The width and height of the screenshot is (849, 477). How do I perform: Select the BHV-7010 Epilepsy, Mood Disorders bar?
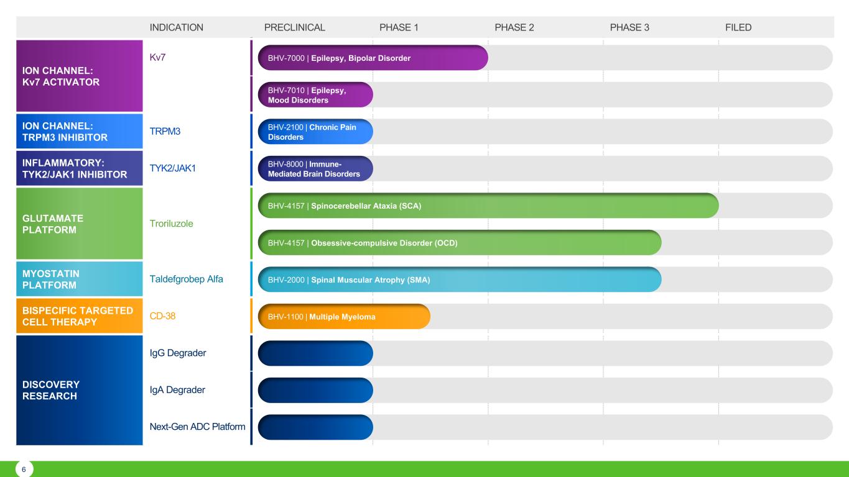click(315, 94)
